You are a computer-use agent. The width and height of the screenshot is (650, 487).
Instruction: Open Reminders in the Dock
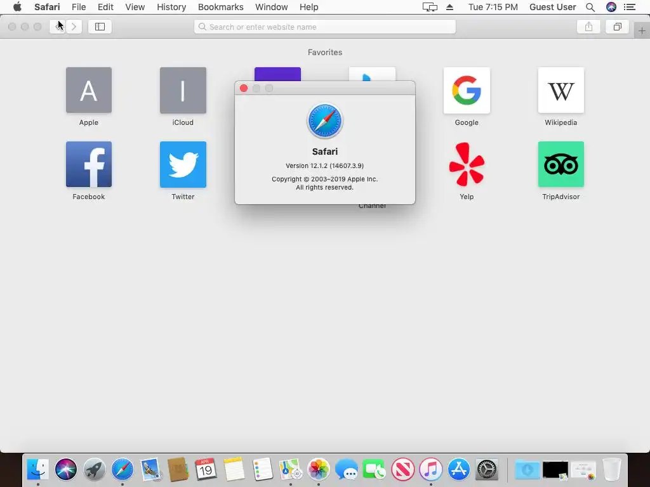262,469
